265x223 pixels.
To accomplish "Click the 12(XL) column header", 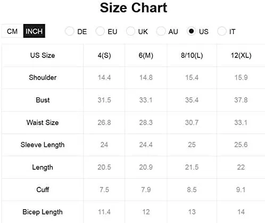I will coord(241,55).
